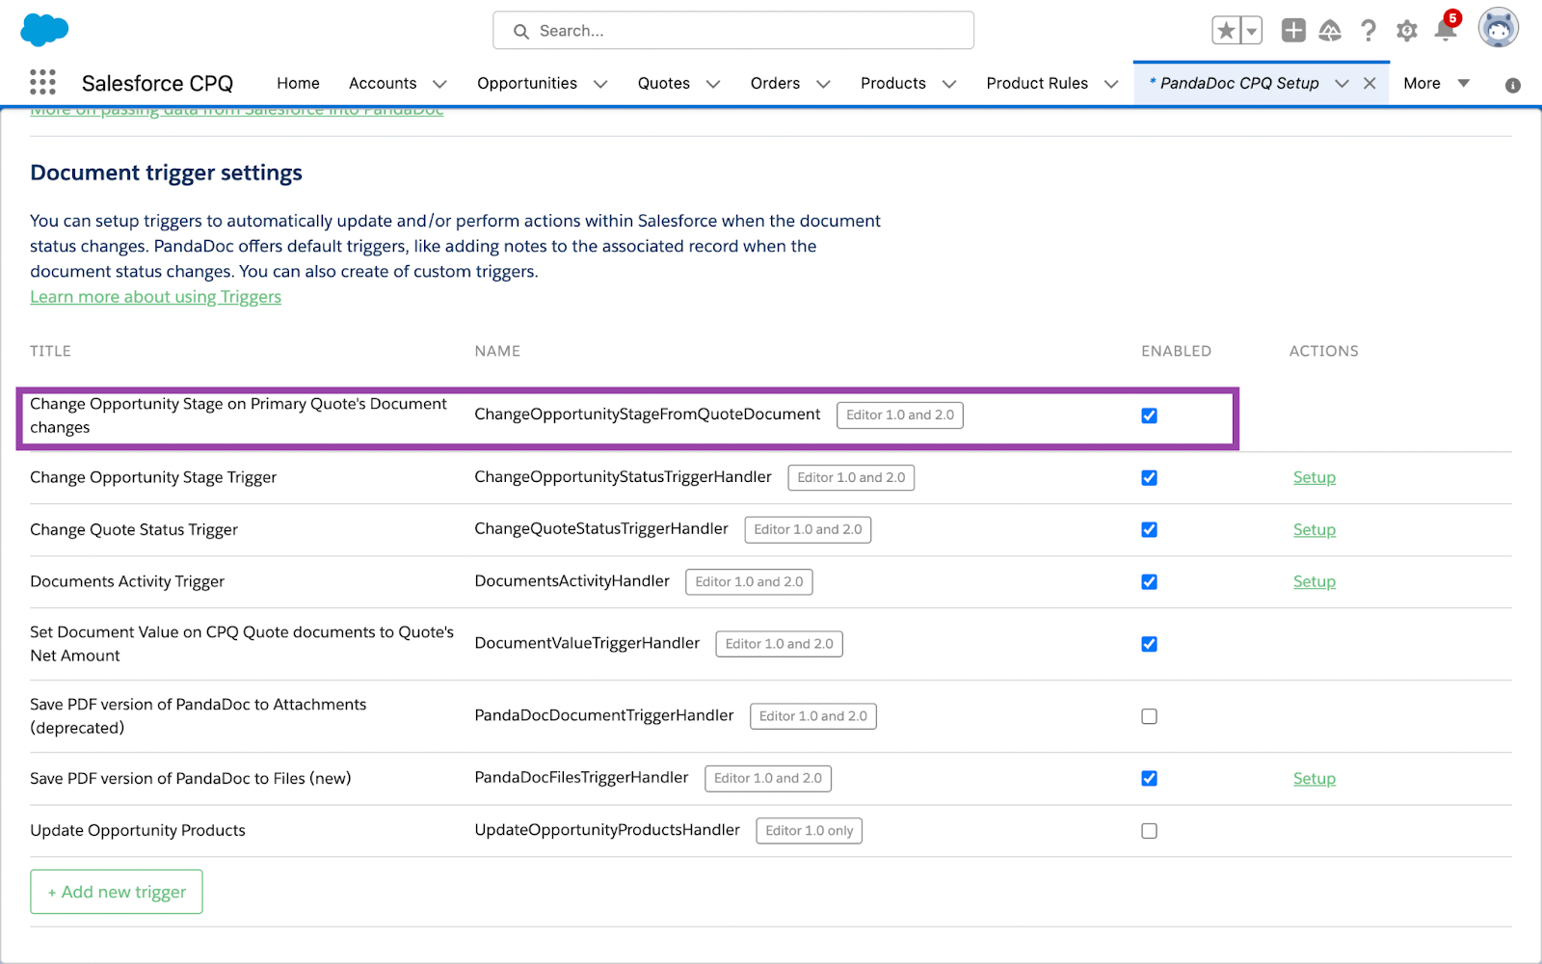The image size is (1542, 964).
Task: Open the App Launcher grid icon
Action: [x=42, y=83]
